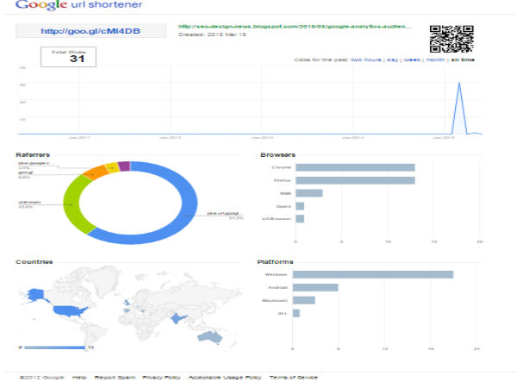Open the Acceptable Usage Policy link
This screenshot has height=388, width=517.
(x=225, y=378)
